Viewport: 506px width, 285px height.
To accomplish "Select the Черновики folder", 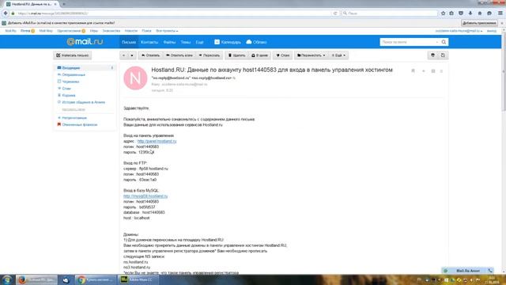I will tap(70, 82).
